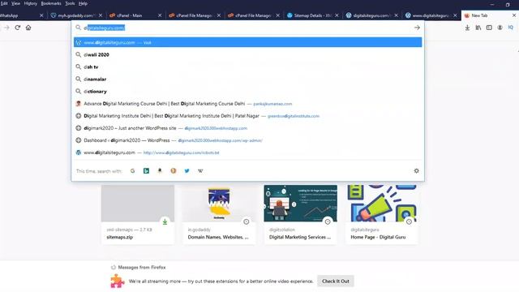Open the in.godaddy Domain Names tile
The image size is (519, 292).
click(219, 214)
